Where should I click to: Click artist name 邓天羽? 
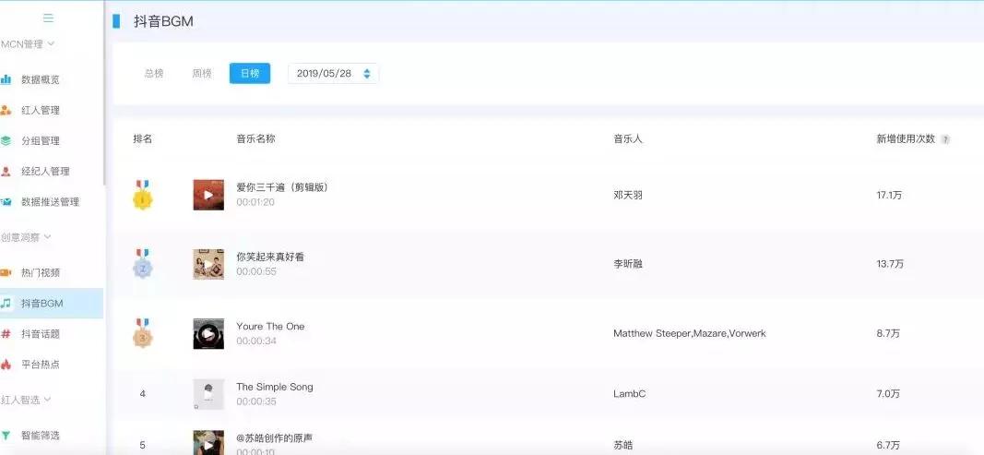pyautogui.click(x=628, y=195)
